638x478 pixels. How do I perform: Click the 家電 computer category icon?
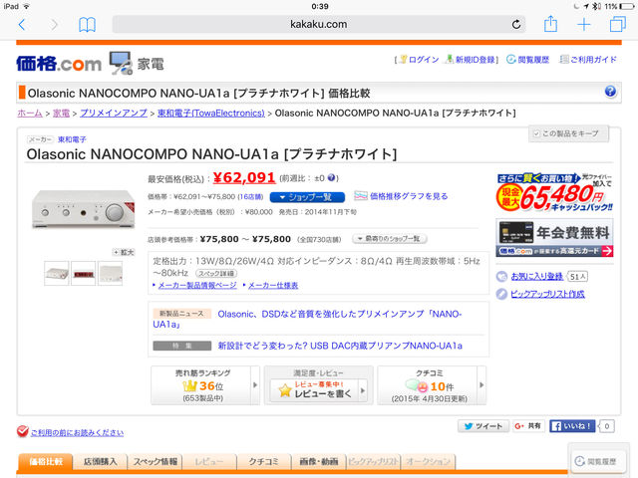point(121,63)
